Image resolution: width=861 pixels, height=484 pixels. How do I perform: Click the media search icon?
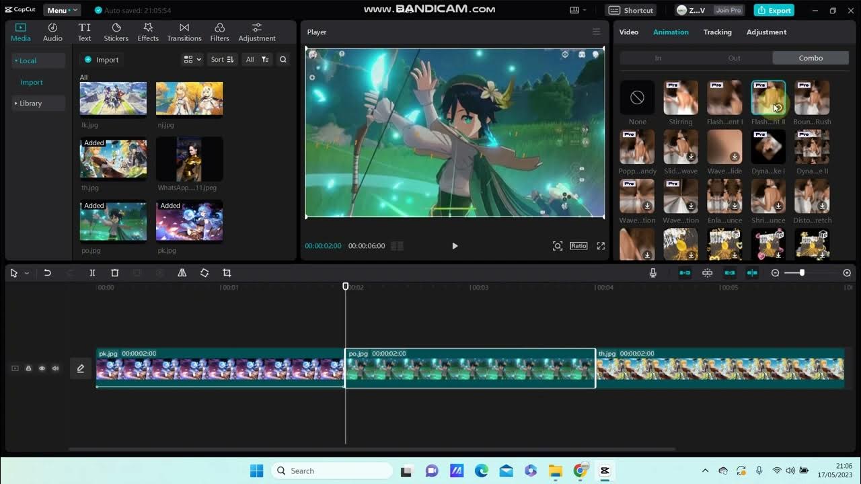(283, 60)
